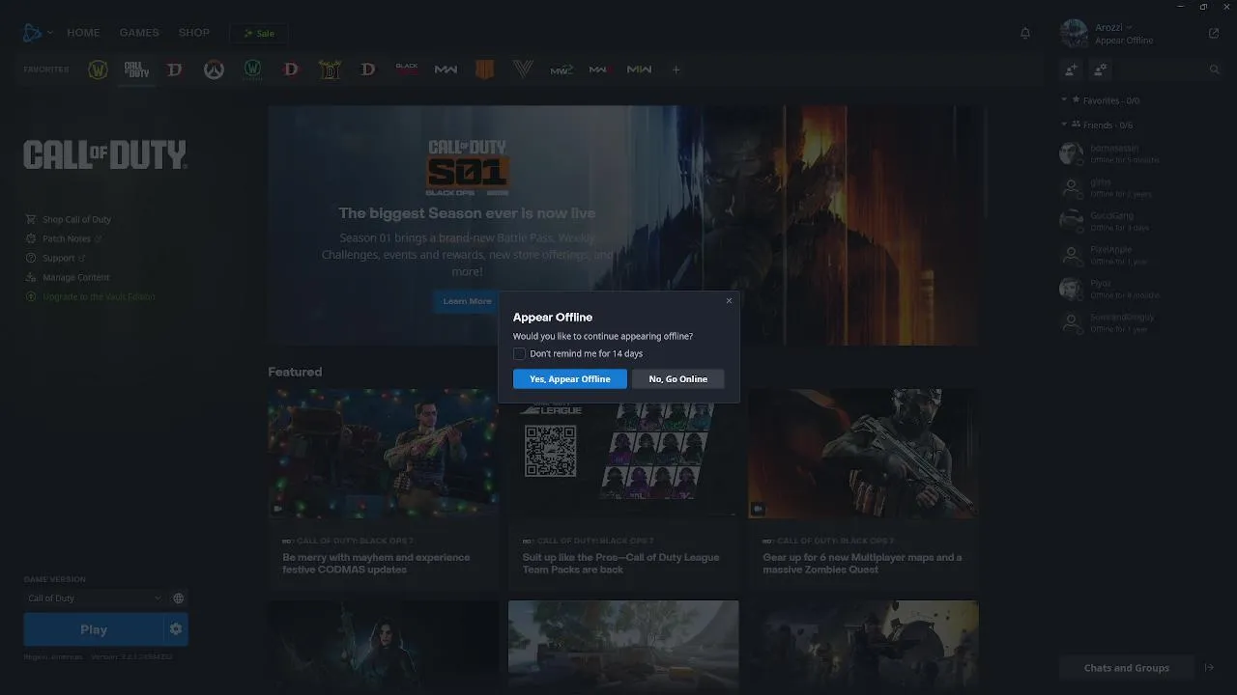Screen dimensions: 1237x695
Task: Collapse the social sidebar arrow
Action: [1209, 668]
